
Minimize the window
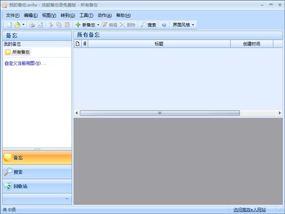(262, 5)
